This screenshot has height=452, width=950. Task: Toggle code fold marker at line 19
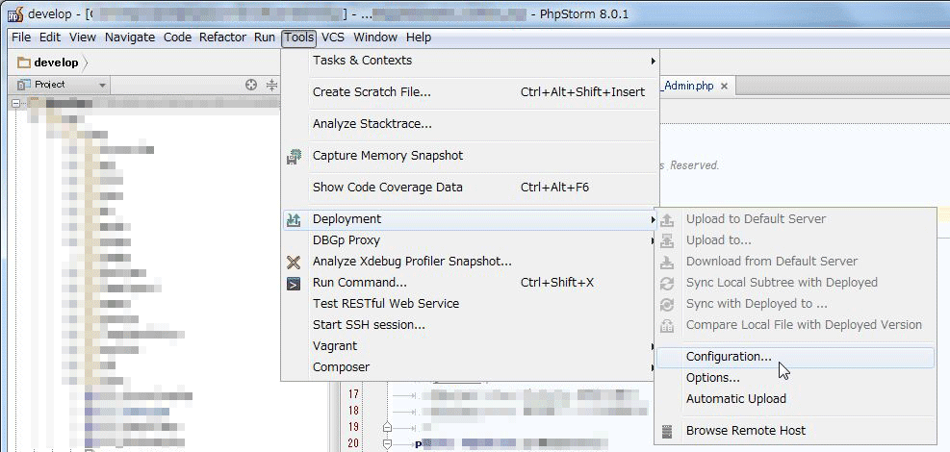pos(388,427)
